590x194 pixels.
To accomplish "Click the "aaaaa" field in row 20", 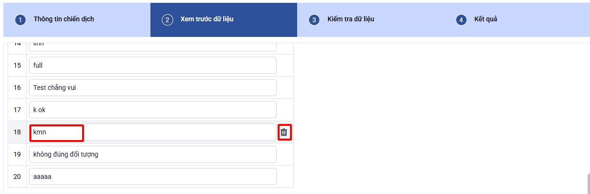I will (152, 176).
